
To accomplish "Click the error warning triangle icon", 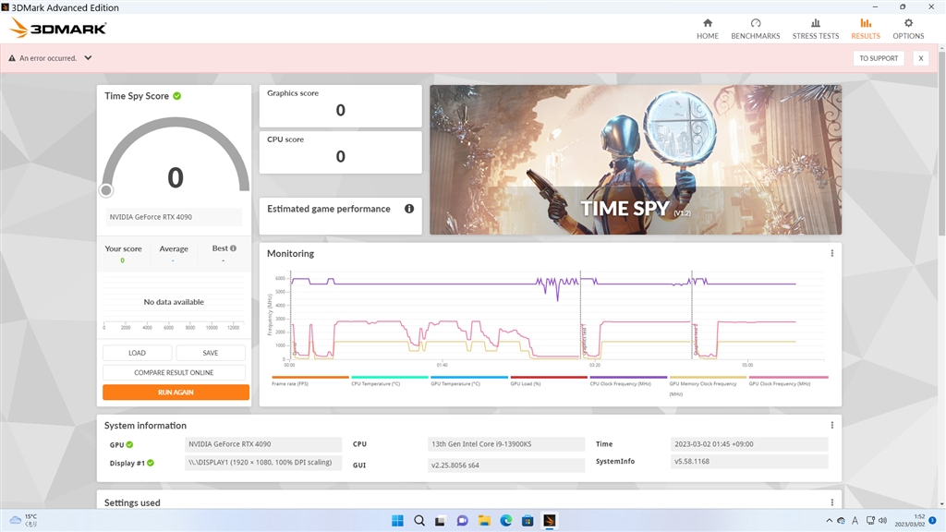I will click(12, 58).
